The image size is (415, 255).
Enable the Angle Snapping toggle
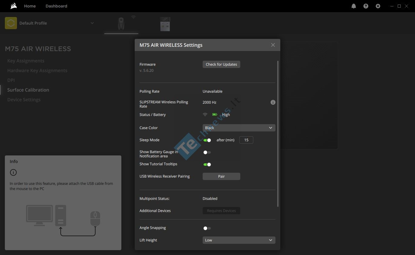pos(207,228)
